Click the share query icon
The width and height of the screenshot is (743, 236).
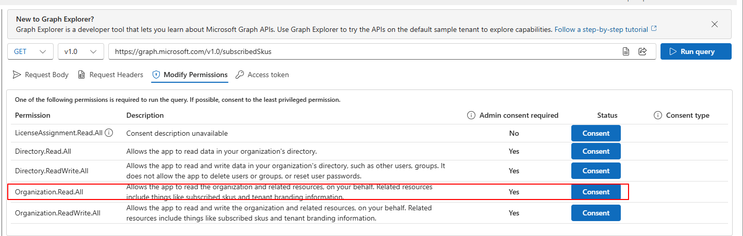coord(642,51)
